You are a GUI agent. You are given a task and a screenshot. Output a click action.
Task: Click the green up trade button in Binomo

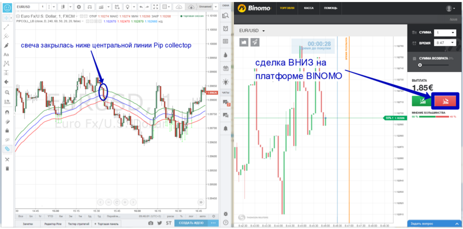(x=421, y=101)
